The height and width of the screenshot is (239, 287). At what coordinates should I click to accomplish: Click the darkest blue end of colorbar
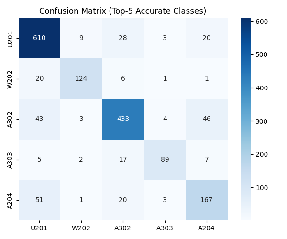pyautogui.click(x=246, y=20)
